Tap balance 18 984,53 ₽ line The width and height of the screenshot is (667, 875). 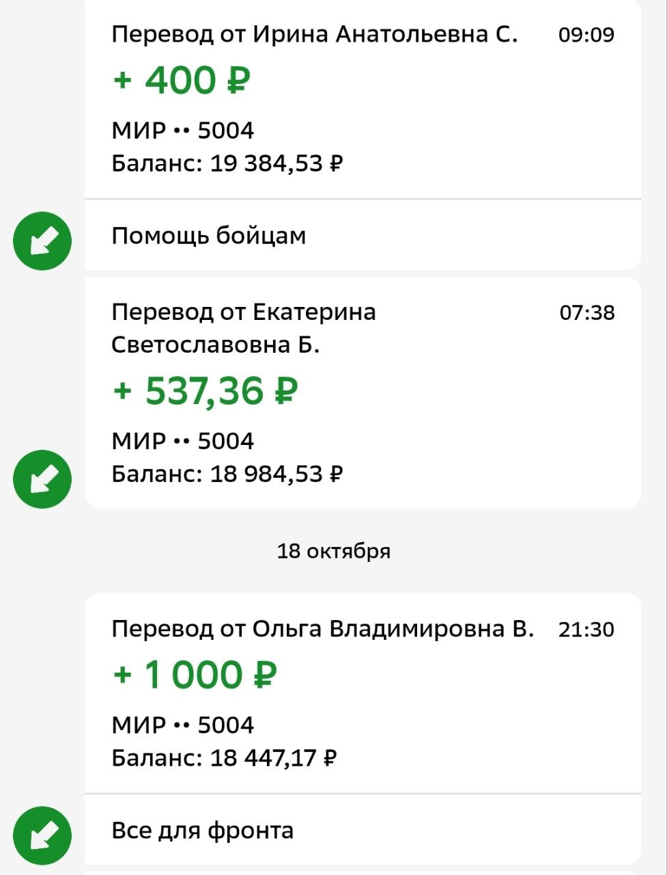(227, 473)
